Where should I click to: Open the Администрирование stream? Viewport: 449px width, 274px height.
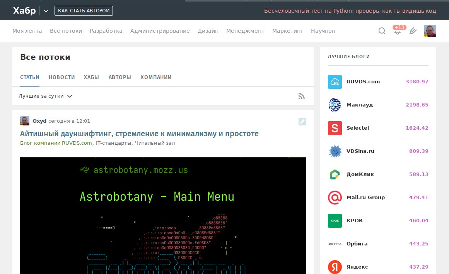pos(160,31)
